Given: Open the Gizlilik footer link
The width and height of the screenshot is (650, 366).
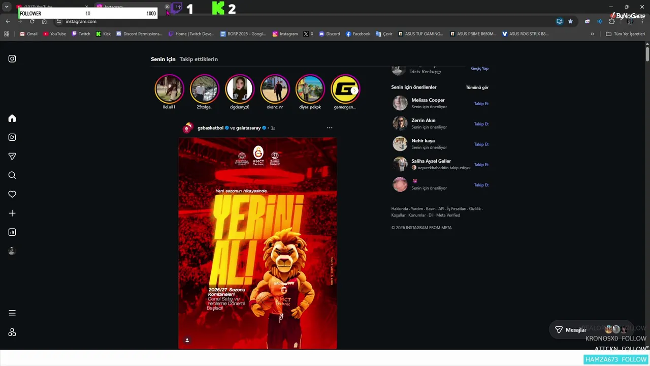Looking at the screenshot, I should click(475, 209).
